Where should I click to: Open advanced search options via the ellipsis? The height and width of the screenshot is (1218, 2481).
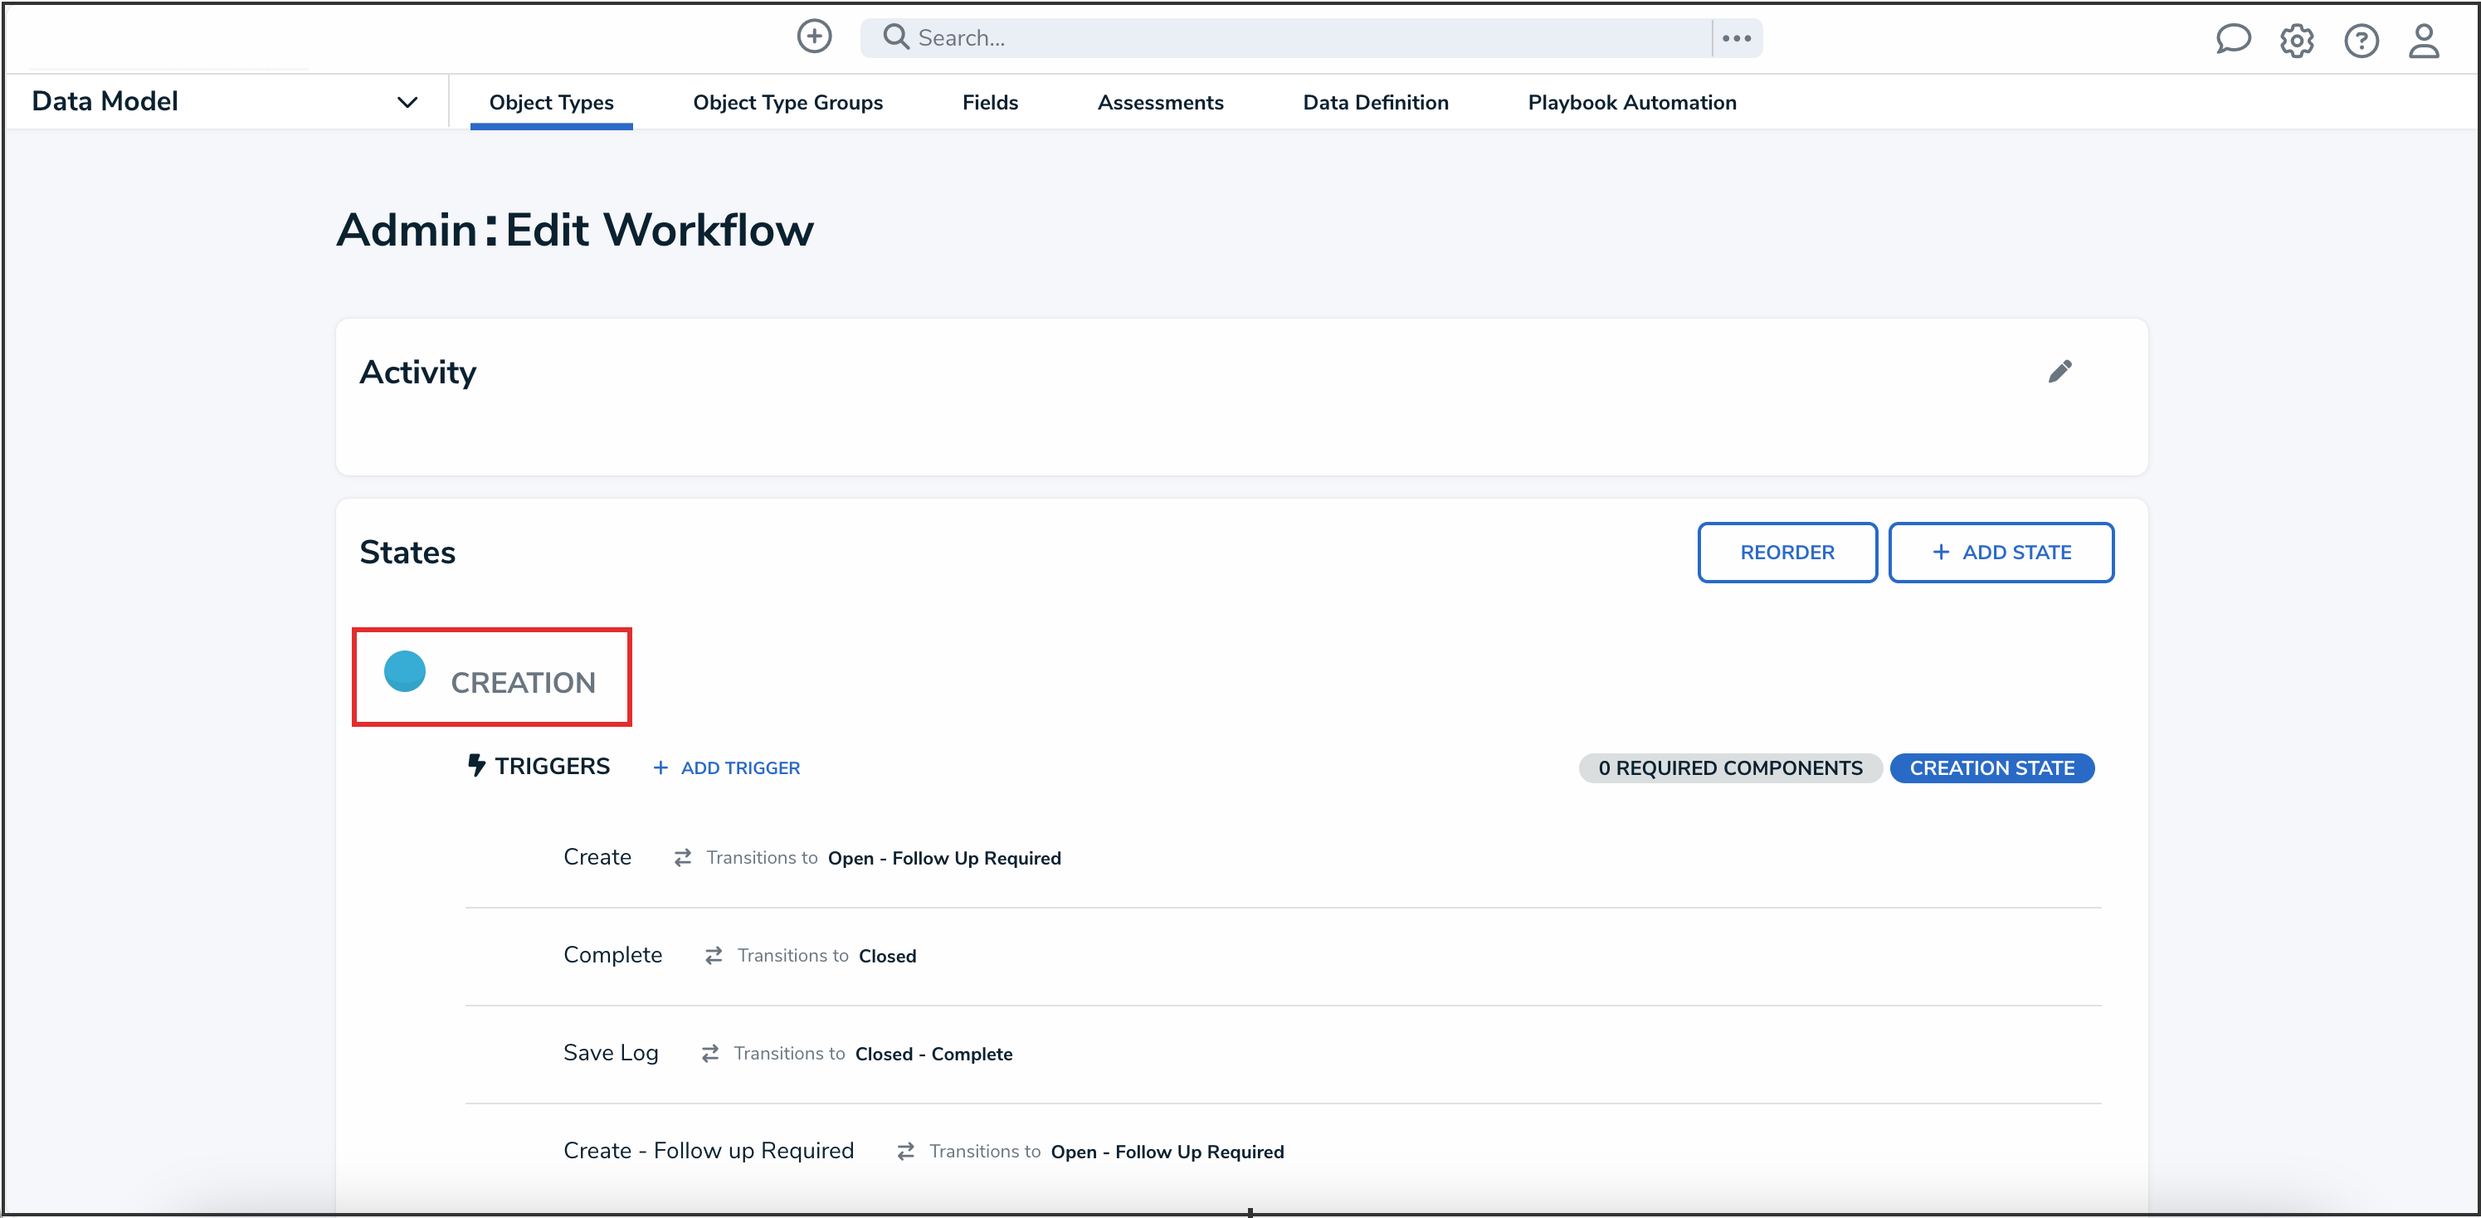click(1736, 37)
